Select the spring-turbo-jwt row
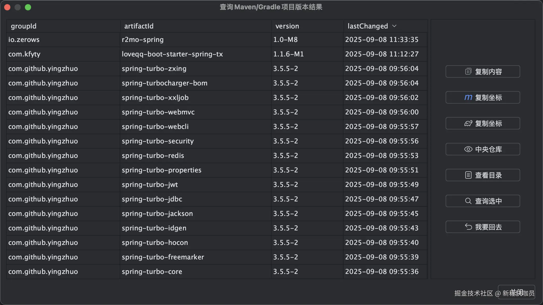 click(181, 185)
